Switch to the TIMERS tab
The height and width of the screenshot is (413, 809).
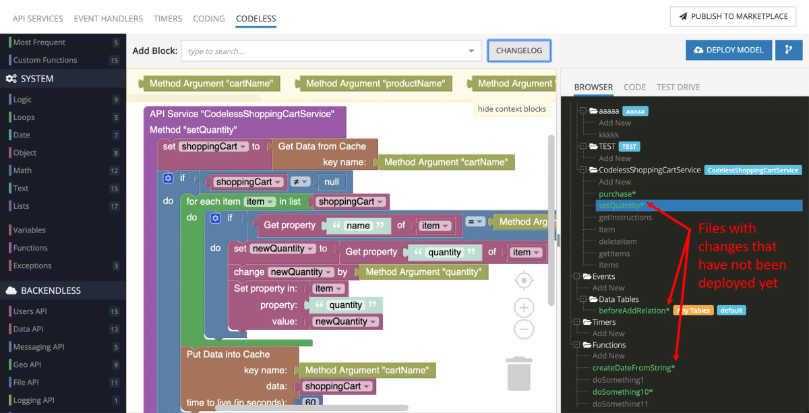click(x=167, y=18)
